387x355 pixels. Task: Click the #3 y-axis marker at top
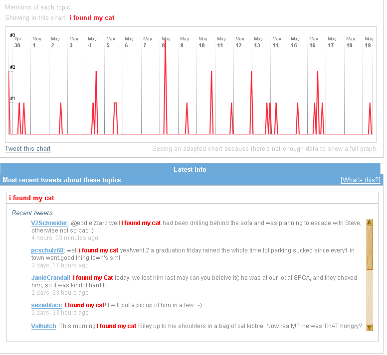(12, 35)
